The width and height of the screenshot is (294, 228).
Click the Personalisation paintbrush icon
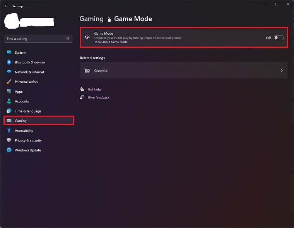[x=9, y=82]
